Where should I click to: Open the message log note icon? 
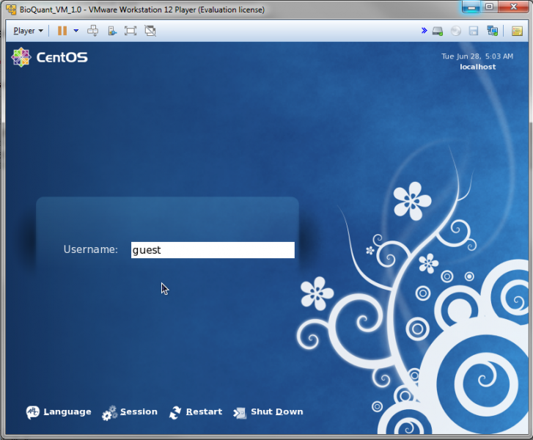click(x=517, y=31)
